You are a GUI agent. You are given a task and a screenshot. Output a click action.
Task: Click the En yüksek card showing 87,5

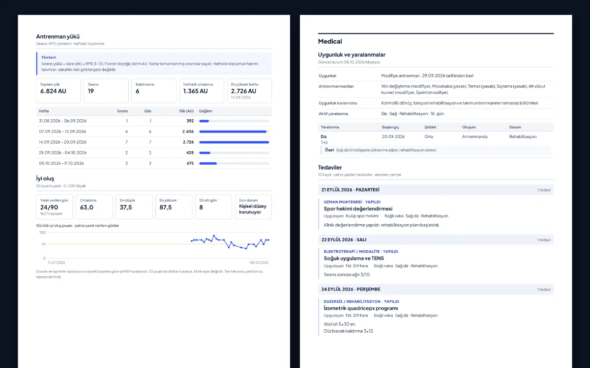(174, 207)
